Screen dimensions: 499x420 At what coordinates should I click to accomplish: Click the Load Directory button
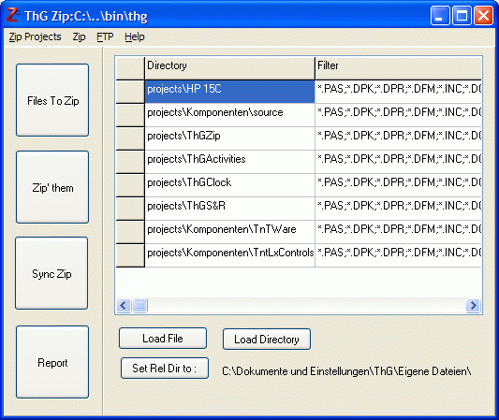[x=267, y=340]
